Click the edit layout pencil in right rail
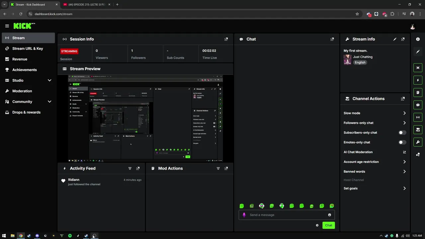The height and width of the screenshot is (239, 425). pyautogui.click(x=418, y=51)
